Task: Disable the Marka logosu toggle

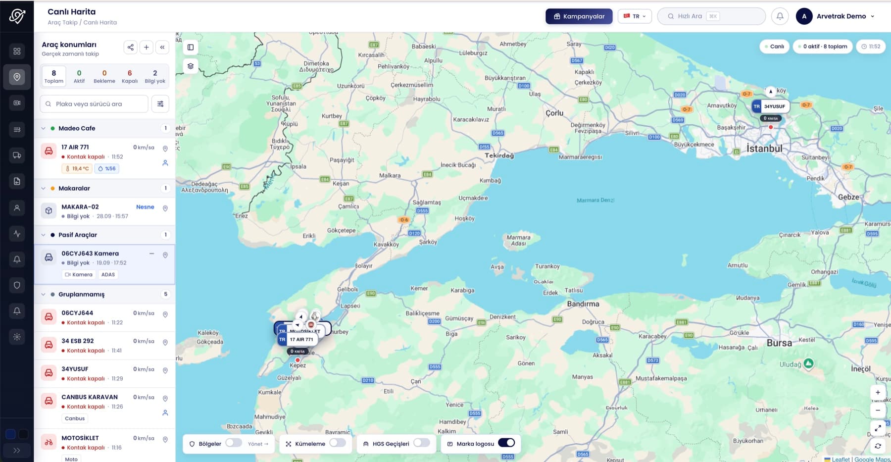Action: pos(506,443)
